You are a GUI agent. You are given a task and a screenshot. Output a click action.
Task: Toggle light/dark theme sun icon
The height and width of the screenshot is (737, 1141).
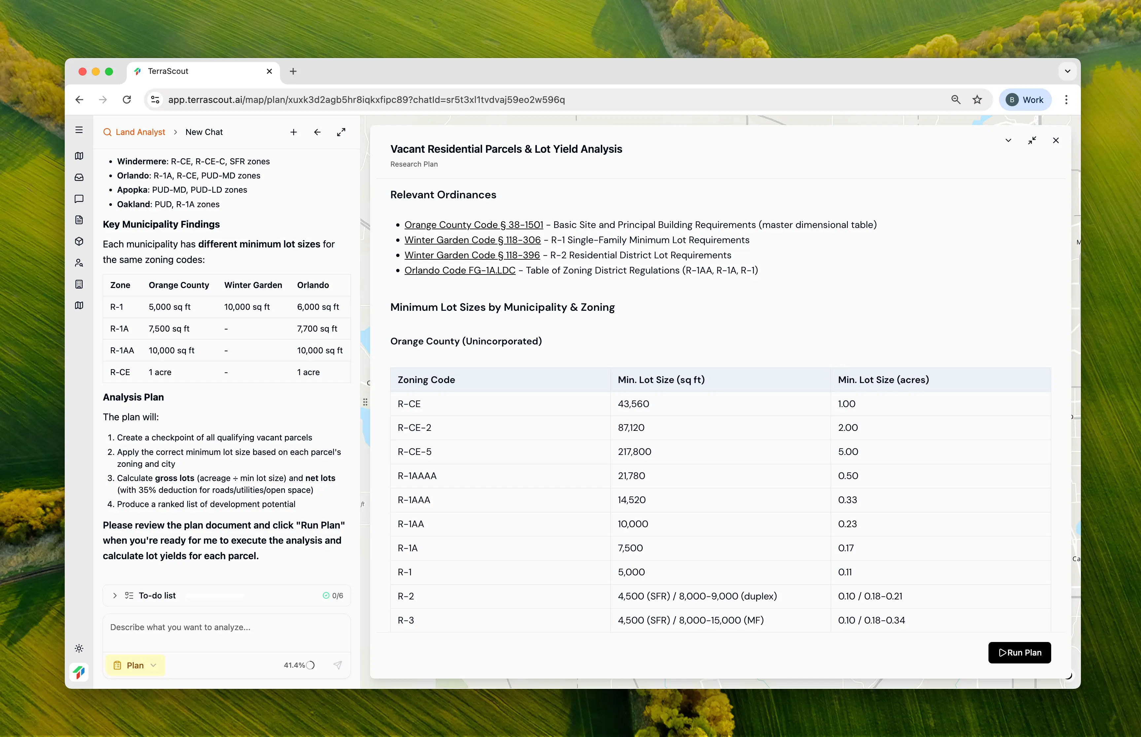79,649
